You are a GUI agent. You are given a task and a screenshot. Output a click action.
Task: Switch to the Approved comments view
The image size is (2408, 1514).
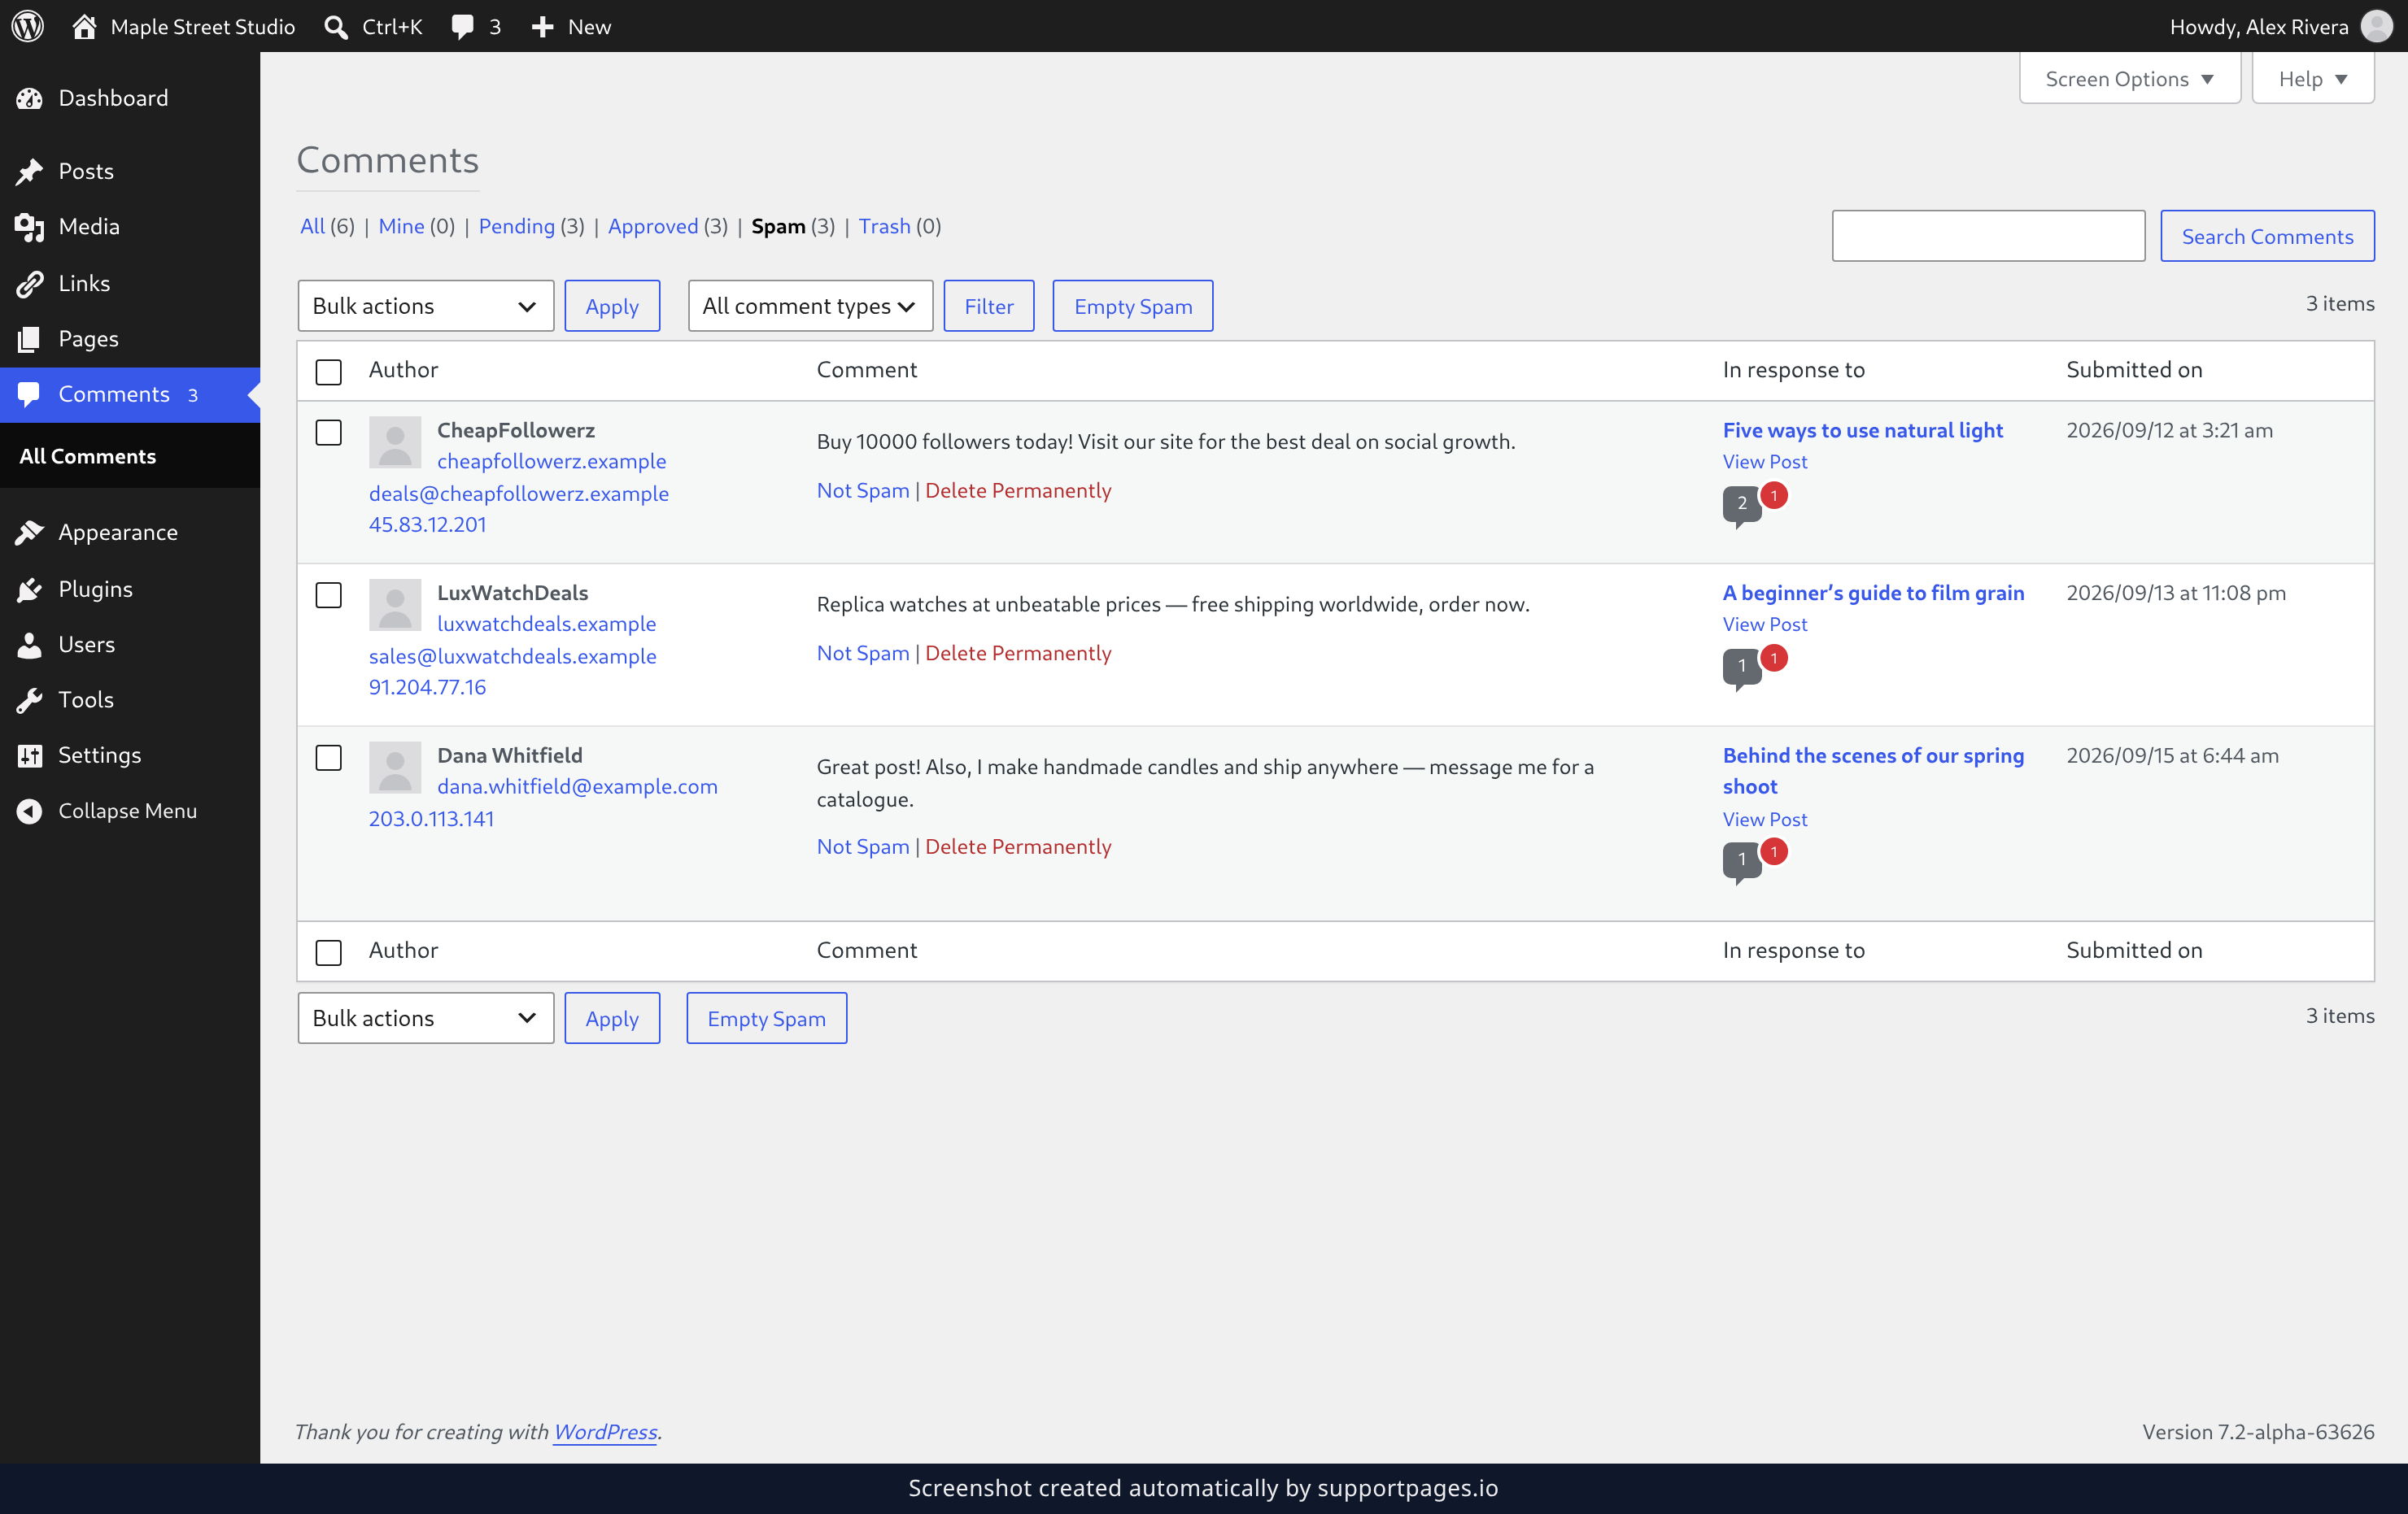(x=653, y=226)
